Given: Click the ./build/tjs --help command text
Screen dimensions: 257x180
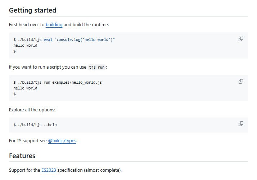Looking at the screenshot, I should [35, 125].
